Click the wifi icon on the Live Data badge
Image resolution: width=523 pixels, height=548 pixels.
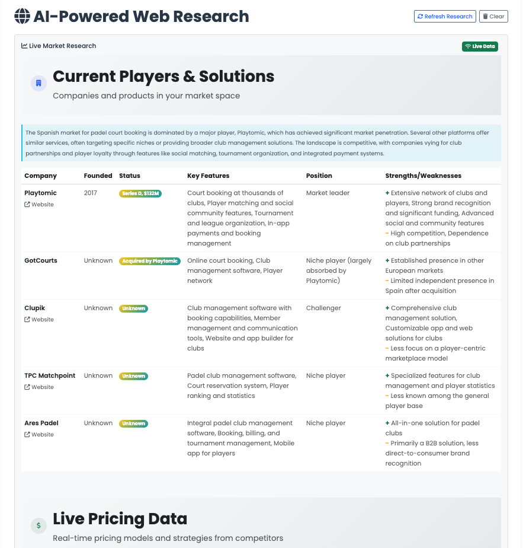pos(469,46)
